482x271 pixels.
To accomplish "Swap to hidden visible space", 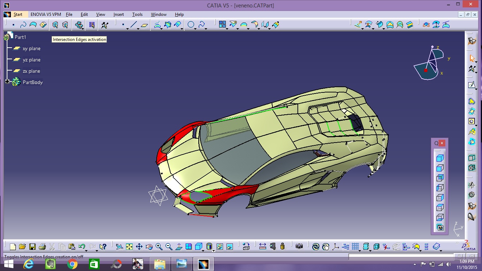I will tap(230, 247).
